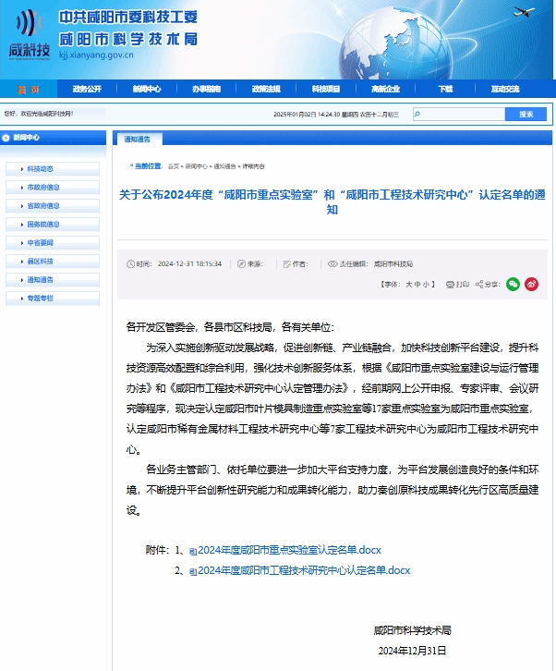Switch to the 科技项目 navigation tab
Image resolution: width=556 pixels, height=671 pixels.
click(325, 89)
